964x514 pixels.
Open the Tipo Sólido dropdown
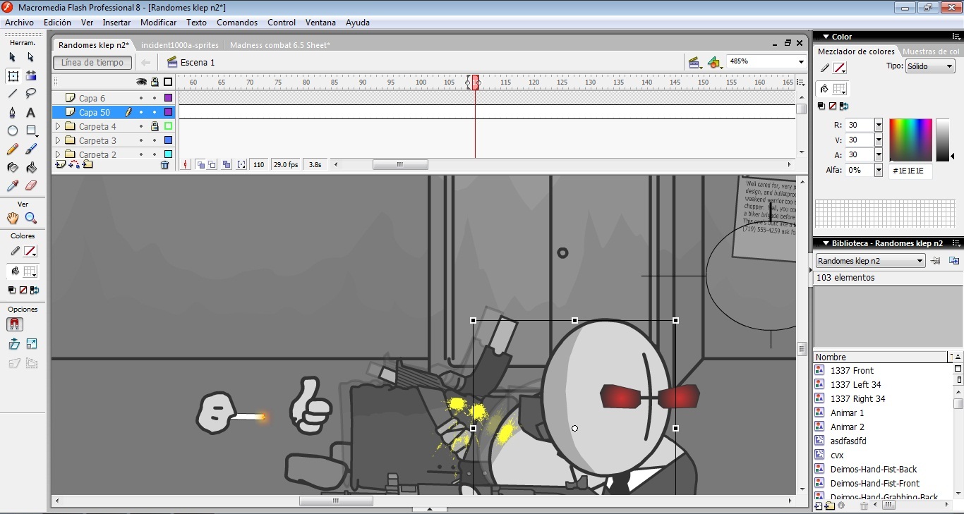tap(930, 66)
